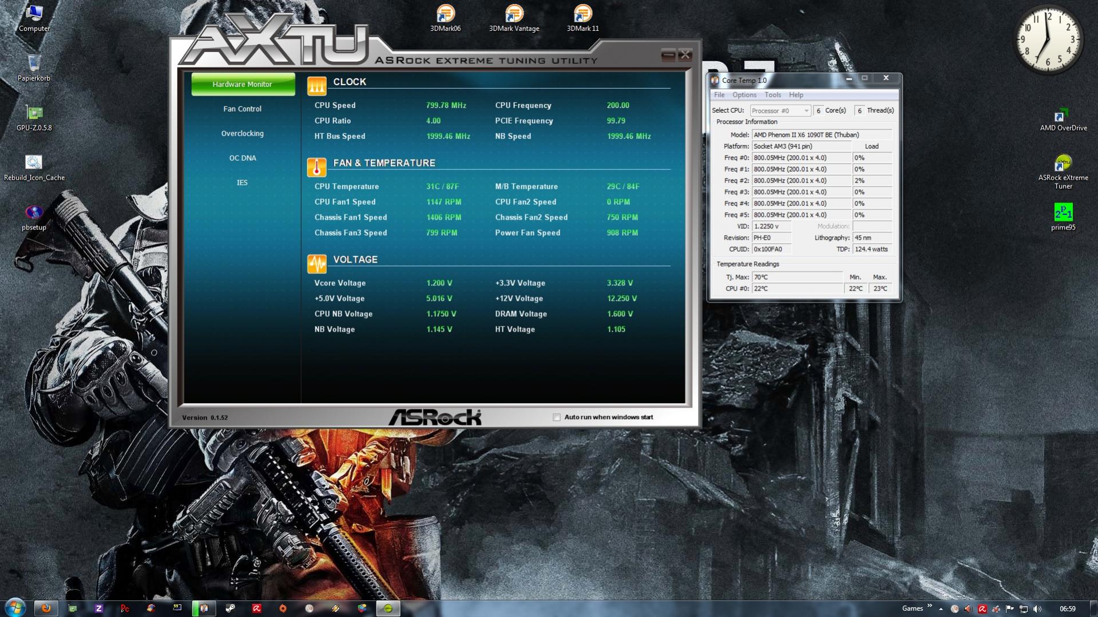Click the Vcore Voltage 1.200 V value
The height and width of the screenshot is (617, 1098).
[439, 283]
